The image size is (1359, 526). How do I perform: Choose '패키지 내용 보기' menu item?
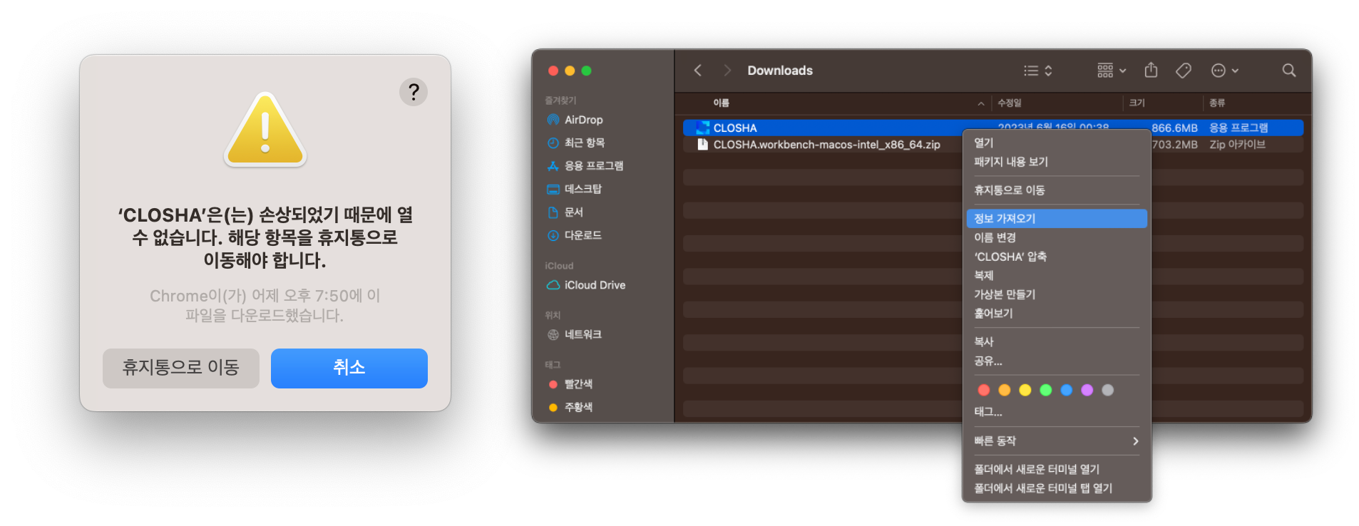click(x=1057, y=162)
